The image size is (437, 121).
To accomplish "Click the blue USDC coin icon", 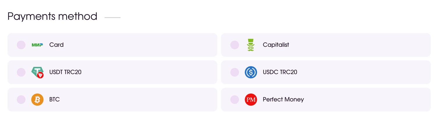I will pyautogui.click(x=251, y=72).
